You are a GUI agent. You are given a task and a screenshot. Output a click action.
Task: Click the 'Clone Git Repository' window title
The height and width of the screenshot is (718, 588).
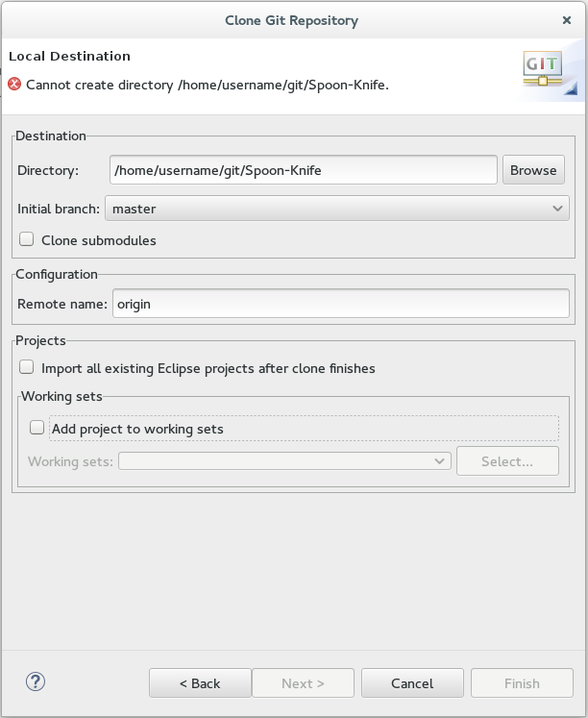click(x=291, y=20)
